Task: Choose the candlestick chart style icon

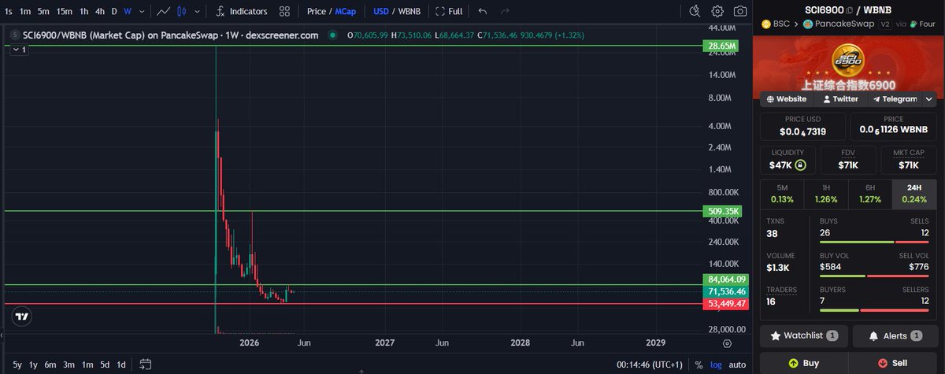Action: 181,11
